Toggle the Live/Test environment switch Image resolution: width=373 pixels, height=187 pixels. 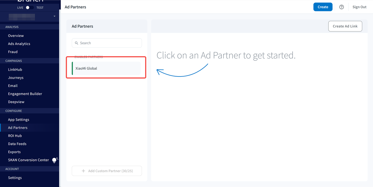pos(30,8)
